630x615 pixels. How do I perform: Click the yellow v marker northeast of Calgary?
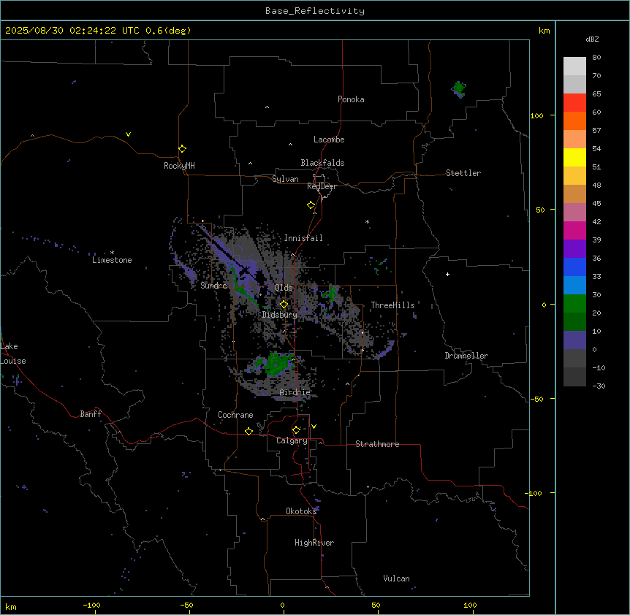pos(314,427)
